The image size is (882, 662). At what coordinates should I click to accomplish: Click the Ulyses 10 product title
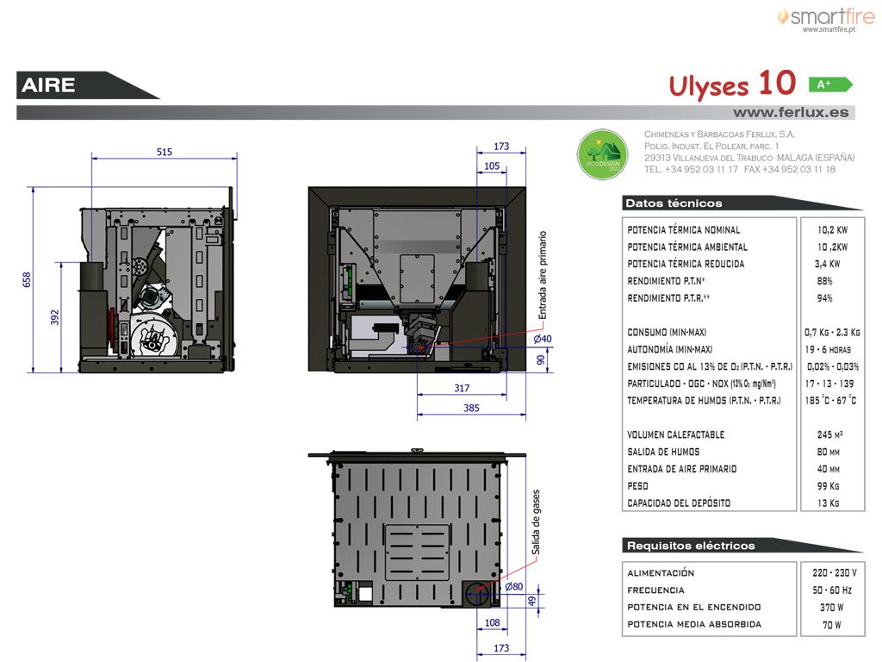(x=732, y=84)
